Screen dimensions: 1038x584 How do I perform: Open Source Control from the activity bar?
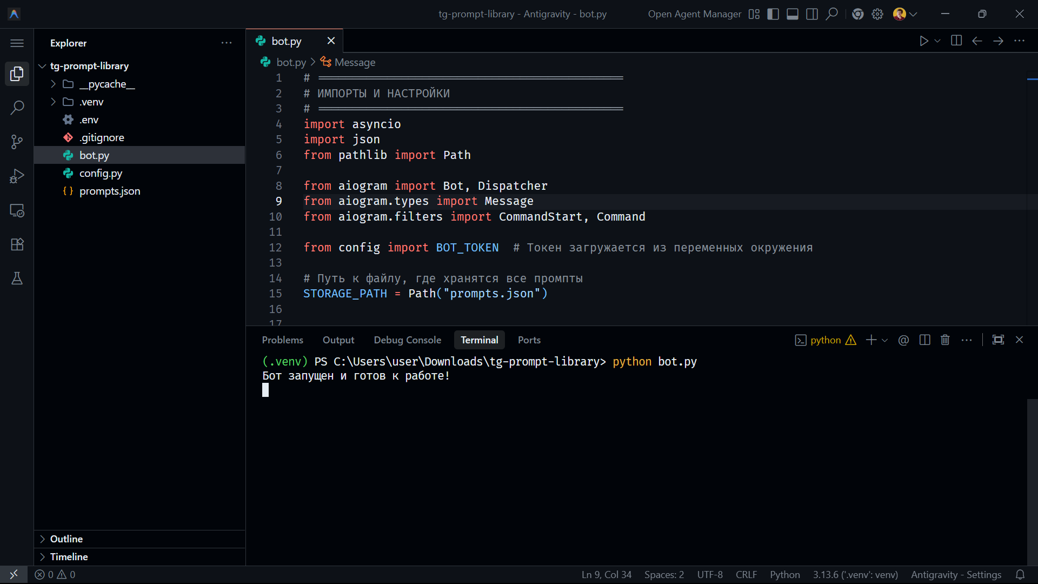(x=17, y=142)
